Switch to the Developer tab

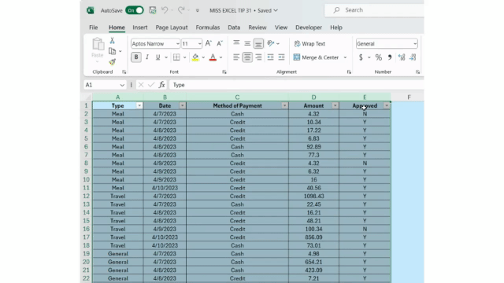tap(309, 28)
